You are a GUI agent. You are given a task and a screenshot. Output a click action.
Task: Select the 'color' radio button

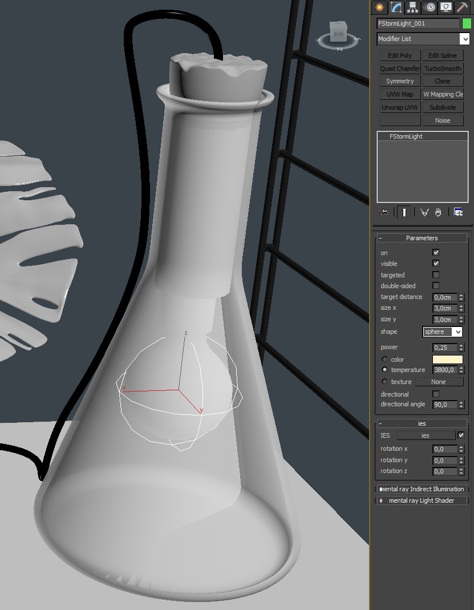[384, 359]
